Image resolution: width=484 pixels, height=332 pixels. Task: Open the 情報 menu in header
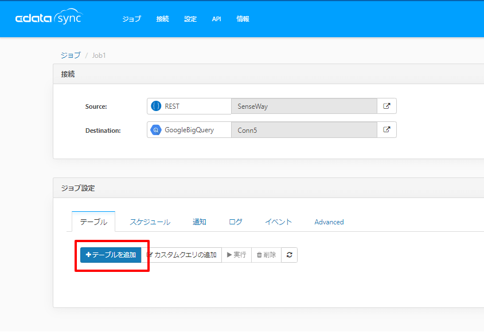tap(243, 19)
